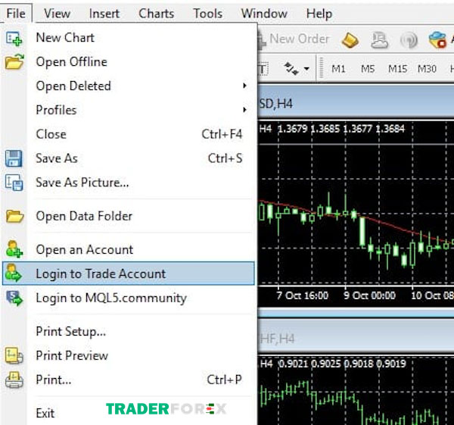The height and width of the screenshot is (425, 454).
Task: Click the 0.9019 close price in lower chart
Action: point(391,364)
